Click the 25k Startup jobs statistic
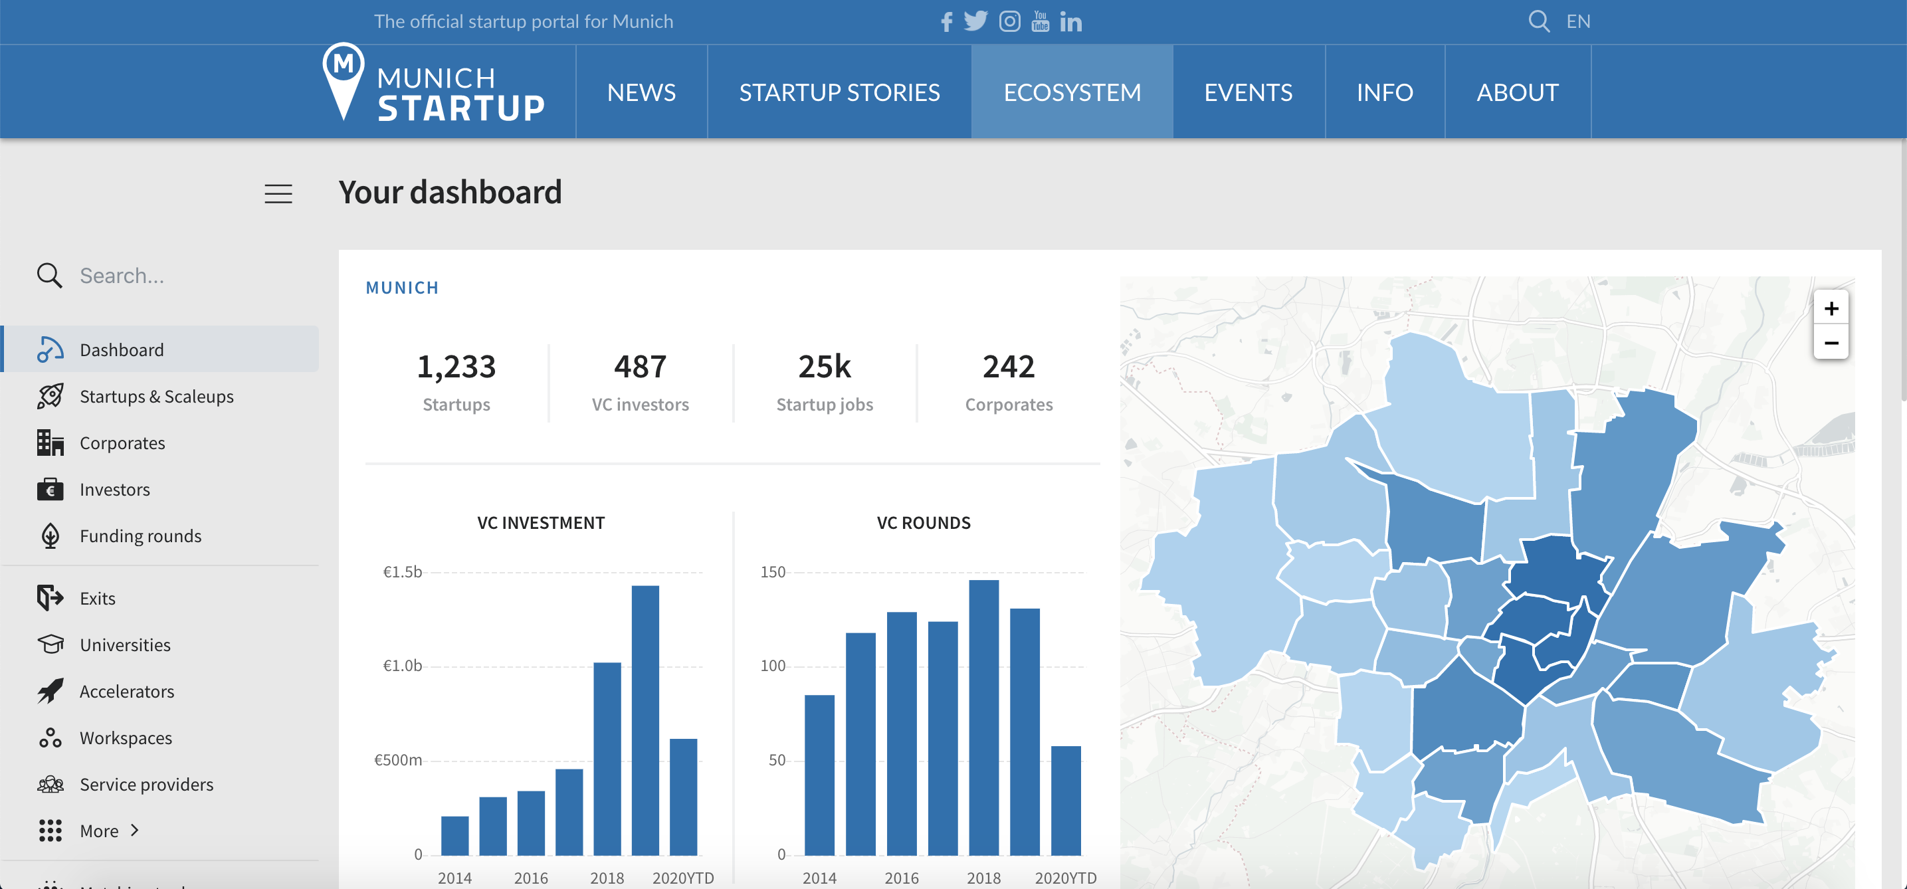Viewport: 1907px width, 889px height. pyautogui.click(x=825, y=382)
